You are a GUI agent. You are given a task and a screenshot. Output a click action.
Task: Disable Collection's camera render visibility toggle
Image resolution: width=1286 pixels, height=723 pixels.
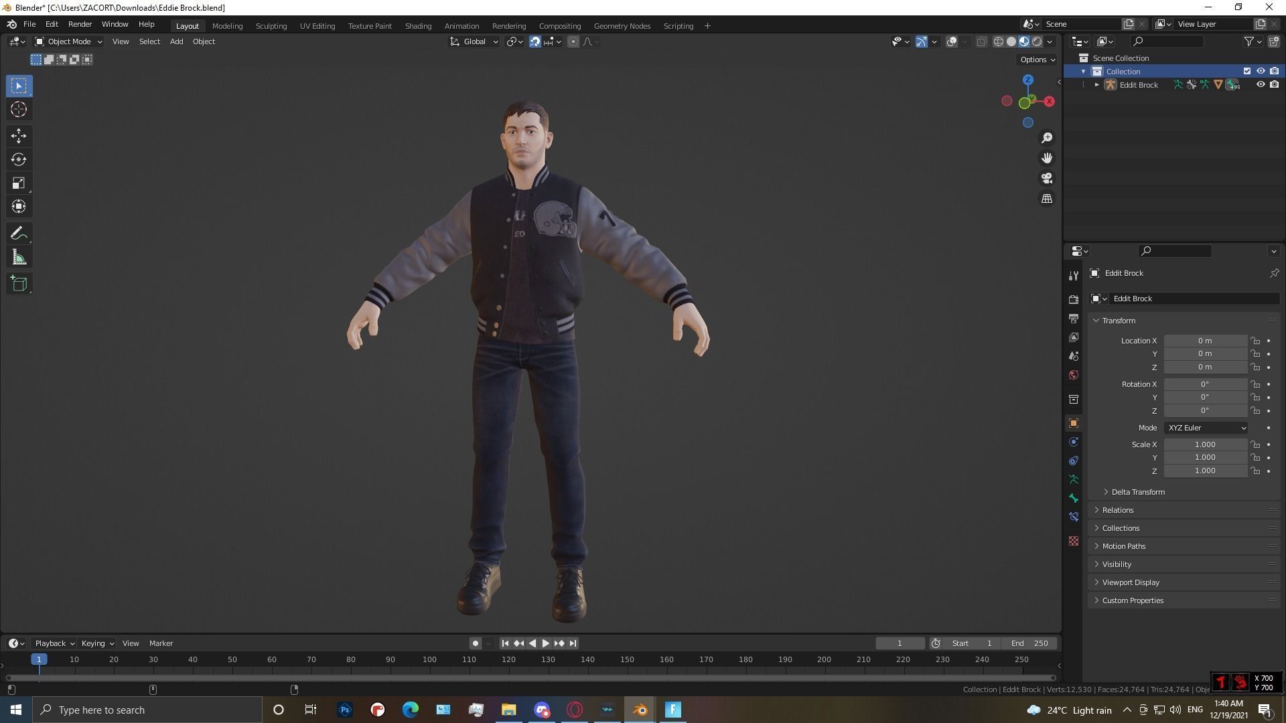pyautogui.click(x=1275, y=71)
